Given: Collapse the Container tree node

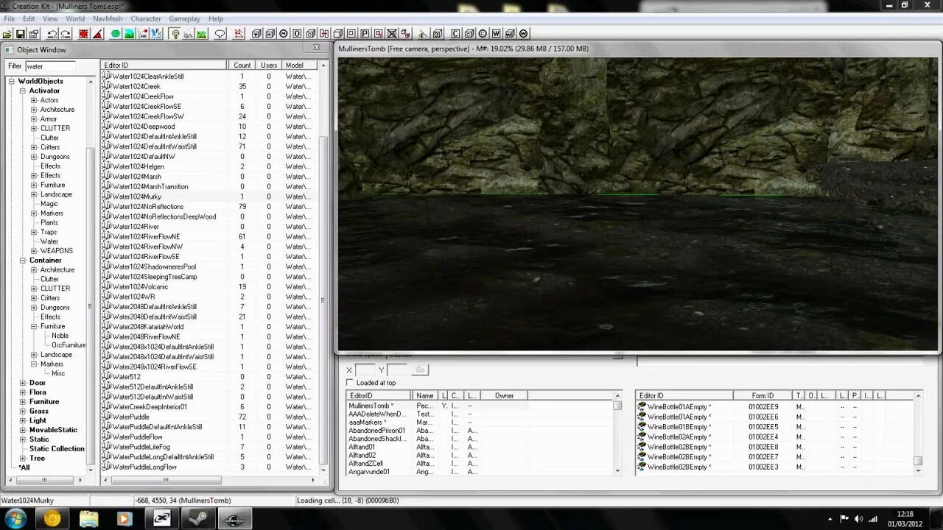Looking at the screenshot, I should pyautogui.click(x=23, y=261).
